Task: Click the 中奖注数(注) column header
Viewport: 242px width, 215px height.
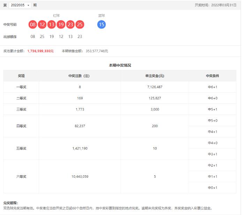Action: click(79, 76)
